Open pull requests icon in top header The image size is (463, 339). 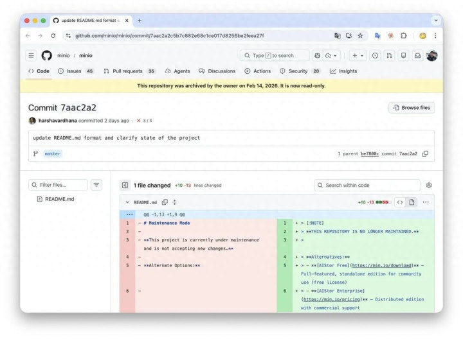389,55
